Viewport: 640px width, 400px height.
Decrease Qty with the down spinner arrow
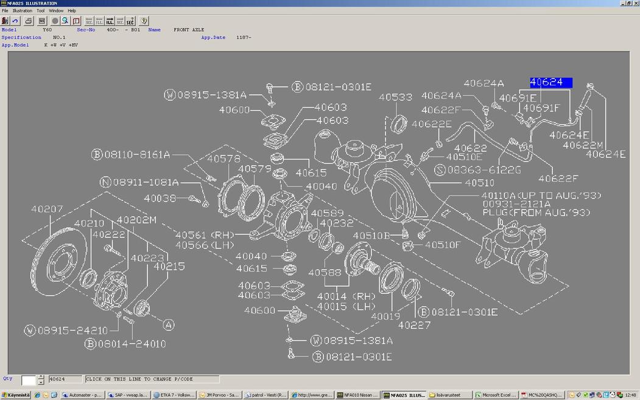coord(41,382)
